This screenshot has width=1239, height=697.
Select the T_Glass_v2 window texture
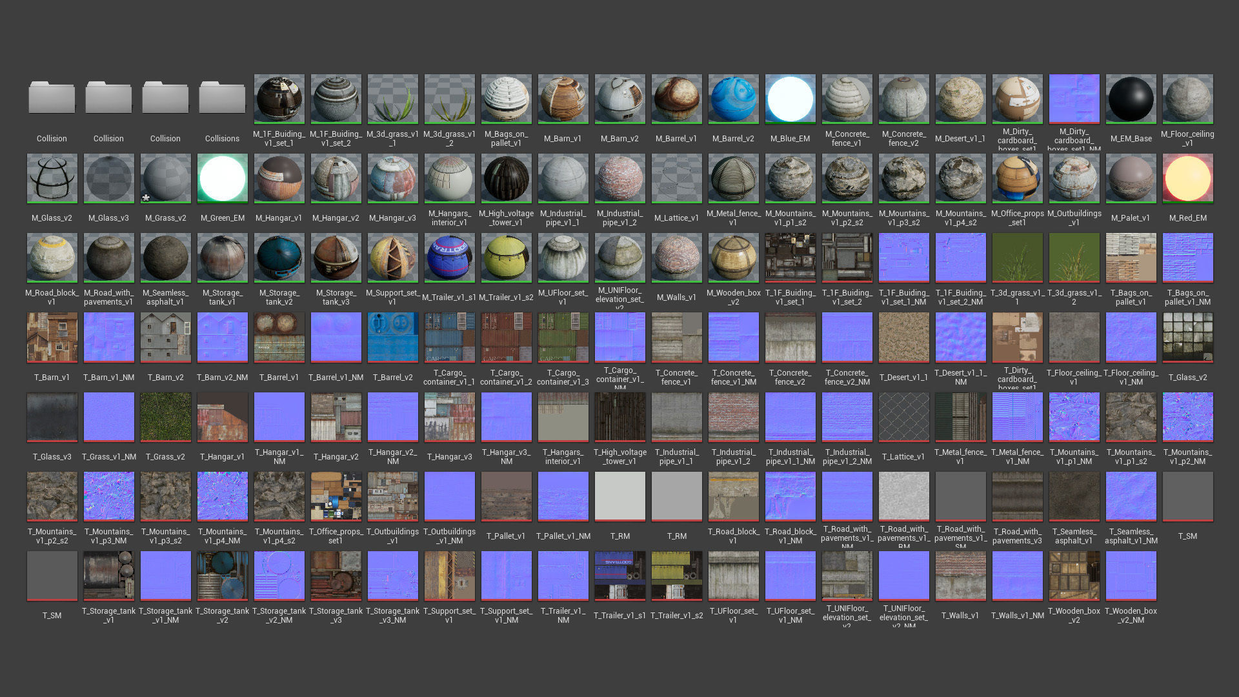click(x=1187, y=337)
